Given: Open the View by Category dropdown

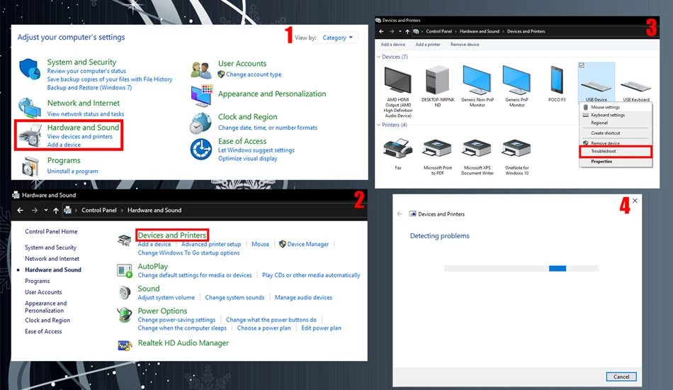Looking at the screenshot, I should point(337,38).
